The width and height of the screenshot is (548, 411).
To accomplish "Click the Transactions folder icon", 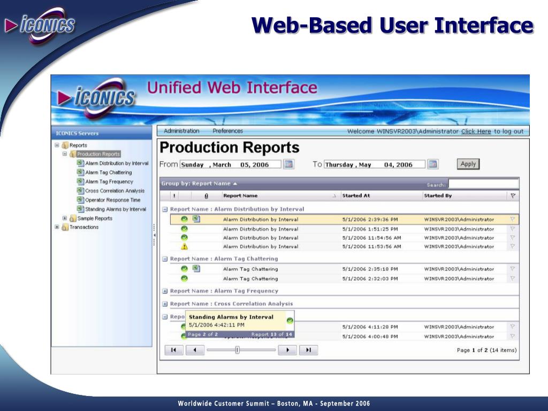I will (x=65, y=227).
